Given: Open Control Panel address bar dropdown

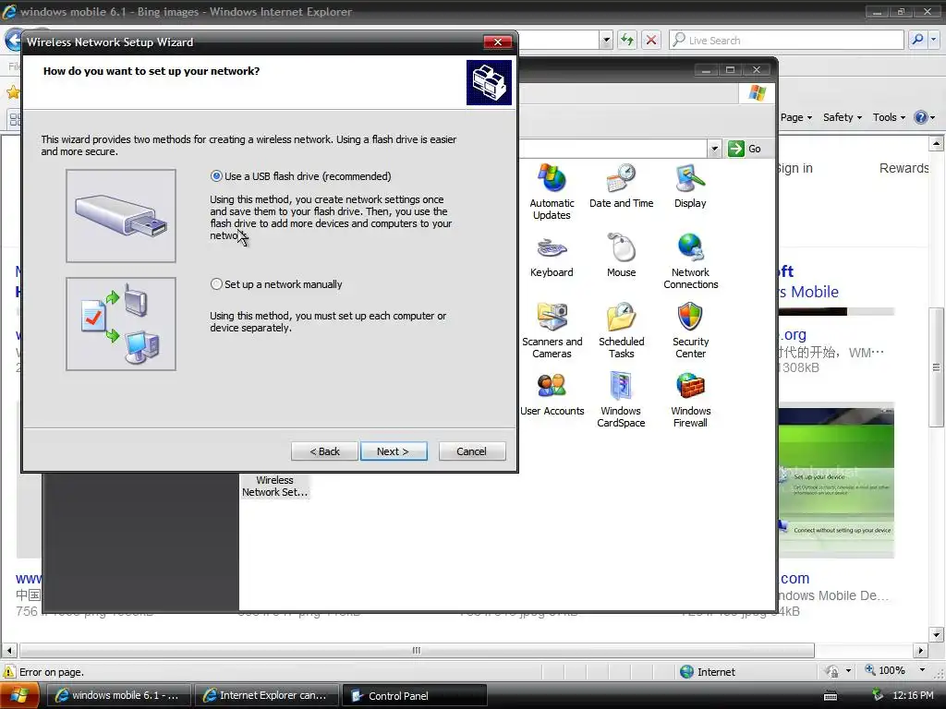Looking at the screenshot, I should 714,149.
